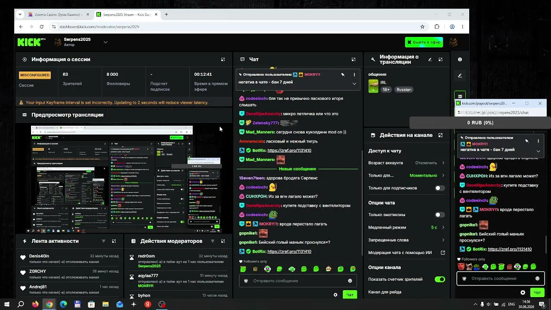Open Microsoft Edge from the taskbar
The width and height of the screenshot is (551, 310).
point(63,304)
